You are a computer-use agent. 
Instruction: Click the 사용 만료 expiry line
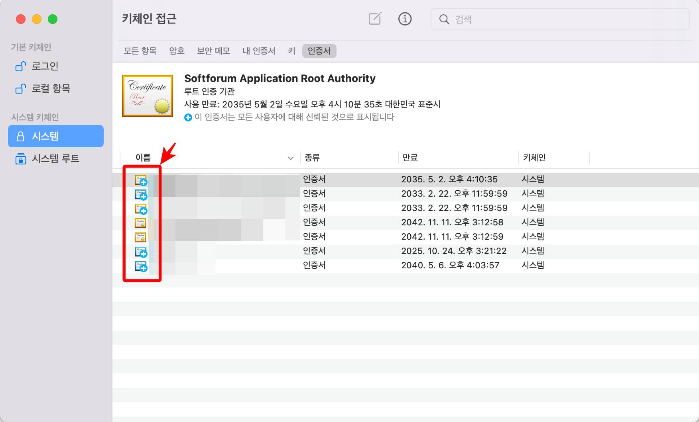click(x=312, y=104)
